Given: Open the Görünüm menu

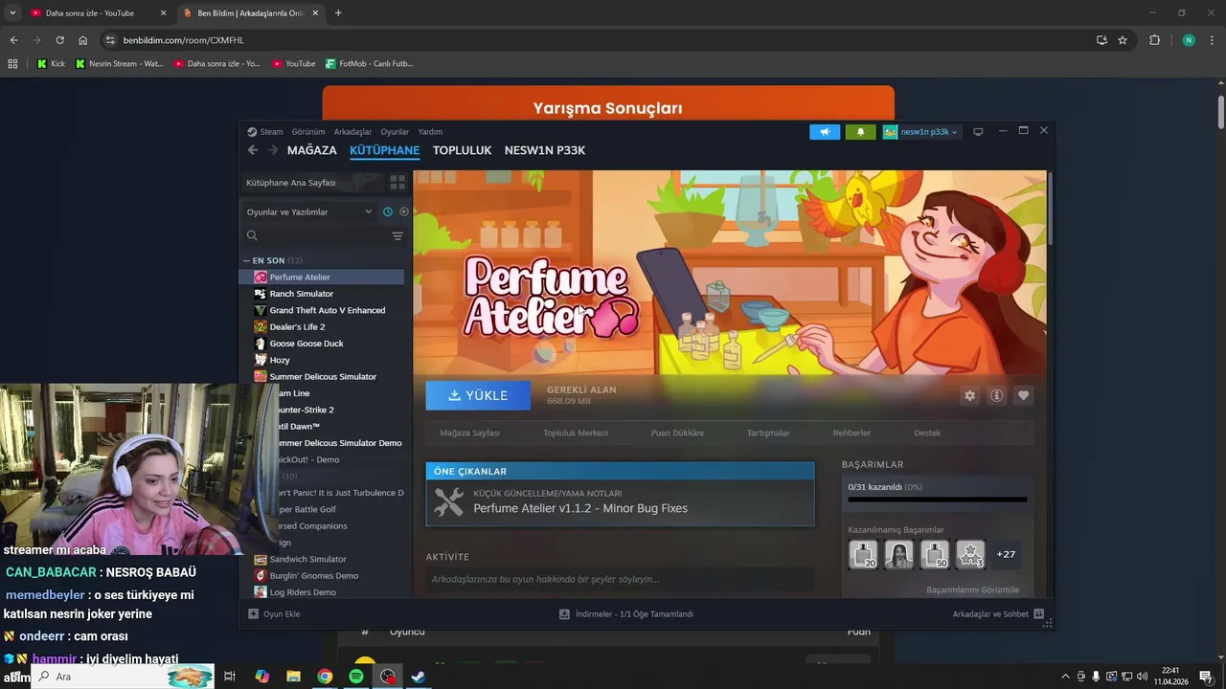Looking at the screenshot, I should 308,132.
